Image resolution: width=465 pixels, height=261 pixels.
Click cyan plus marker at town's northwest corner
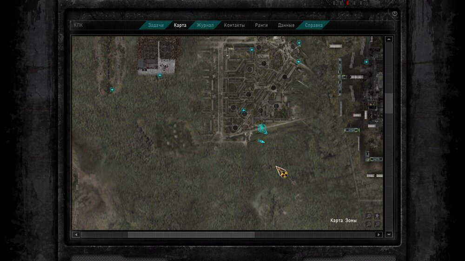click(x=252, y=50)
